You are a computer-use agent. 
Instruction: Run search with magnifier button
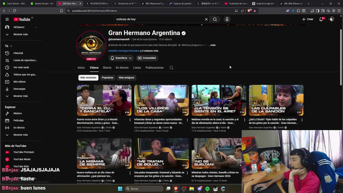[215, 19]
